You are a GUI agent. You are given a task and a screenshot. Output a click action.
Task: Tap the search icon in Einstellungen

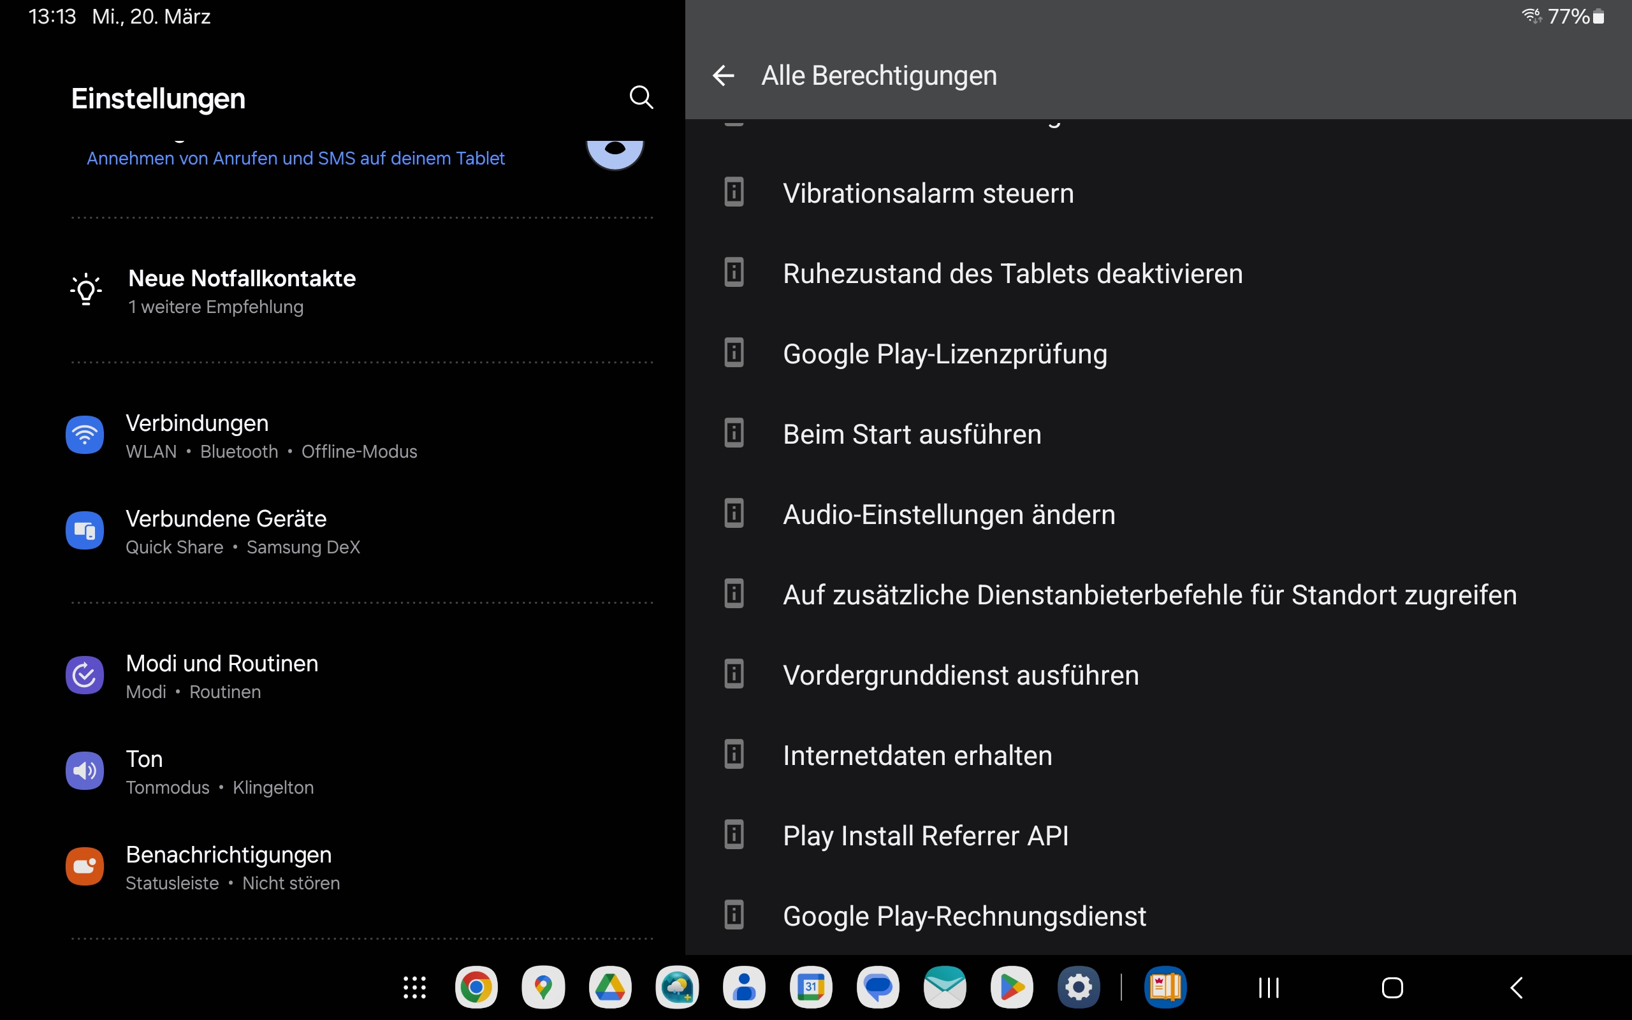point(641,98)
